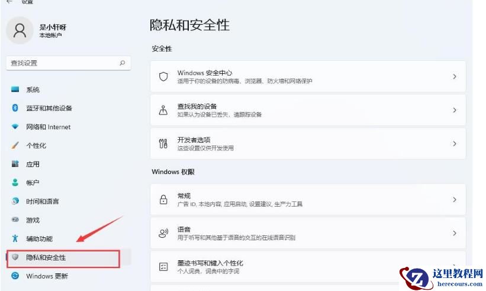Screen dimensions: 486x291
Task: Expand 语音 chevron arrow
Action: pyautogui.click(x=455, y=233)
